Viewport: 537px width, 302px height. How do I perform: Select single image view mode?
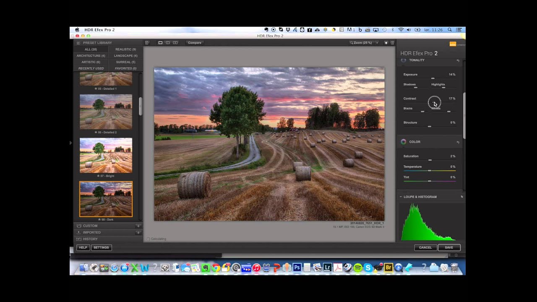click(160, 43)
